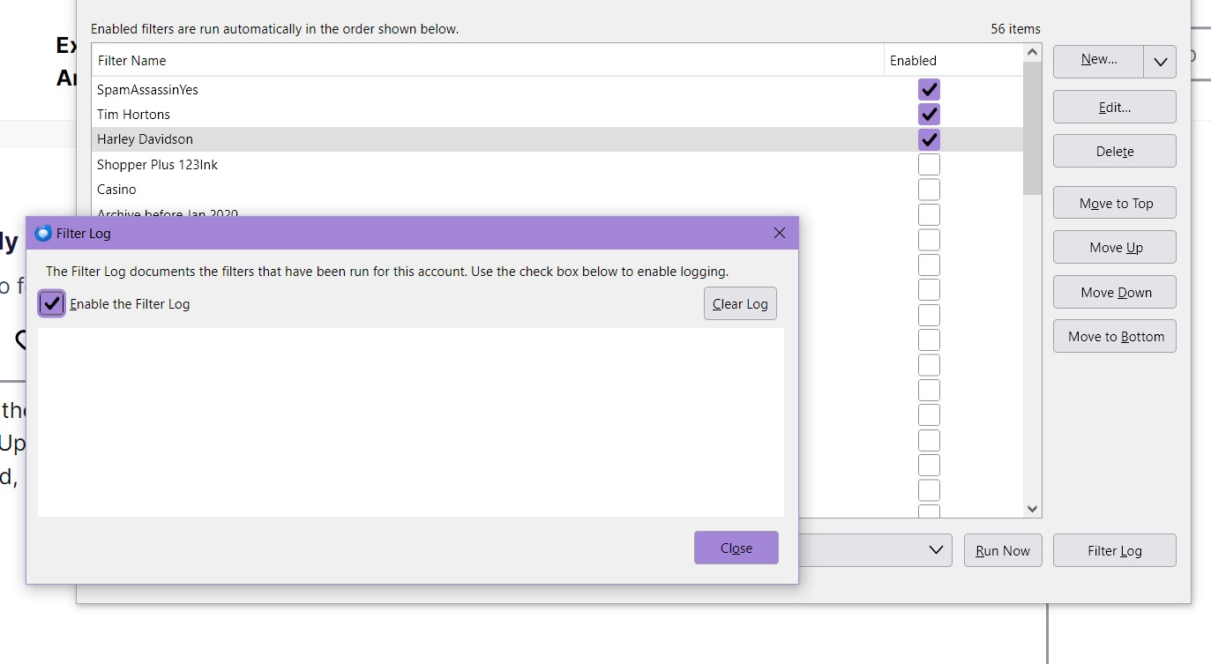
Task: Disable the SpamAssassinYes filter checkbox
Action: [929, 89]
